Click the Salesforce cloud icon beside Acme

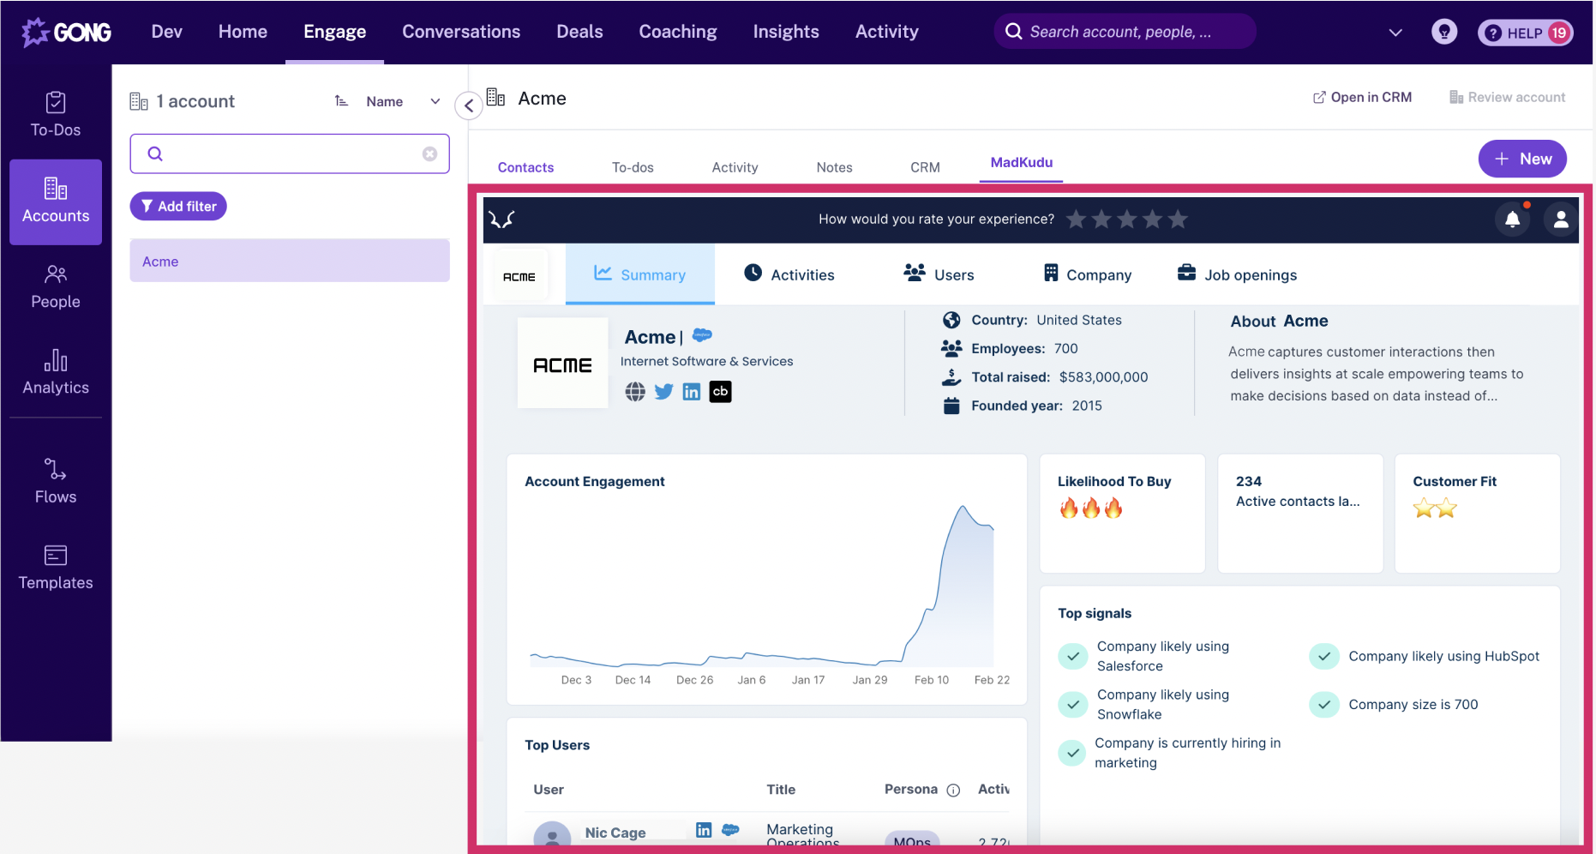[x=702, y=335]
